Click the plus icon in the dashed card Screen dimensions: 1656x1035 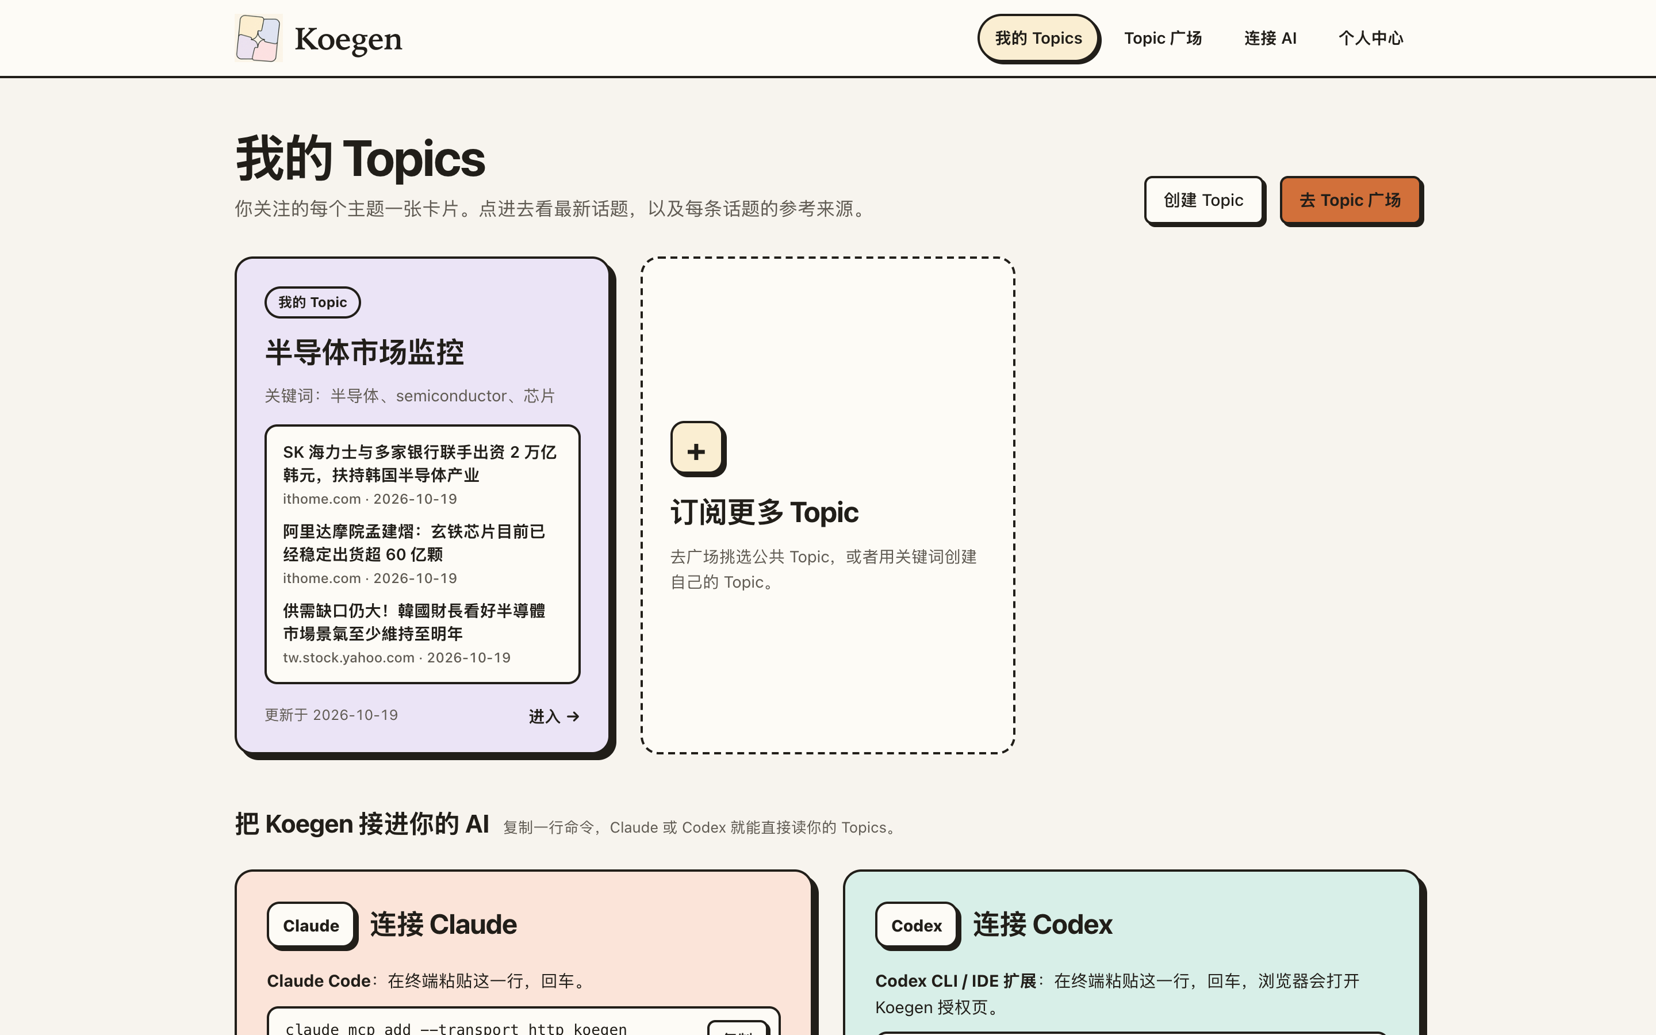tap(697, 449)
